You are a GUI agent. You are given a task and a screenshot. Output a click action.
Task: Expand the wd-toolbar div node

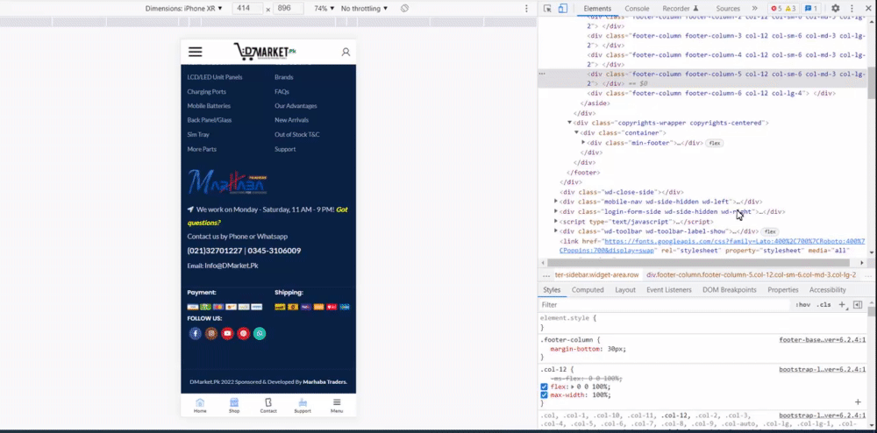tap(556, 231)
